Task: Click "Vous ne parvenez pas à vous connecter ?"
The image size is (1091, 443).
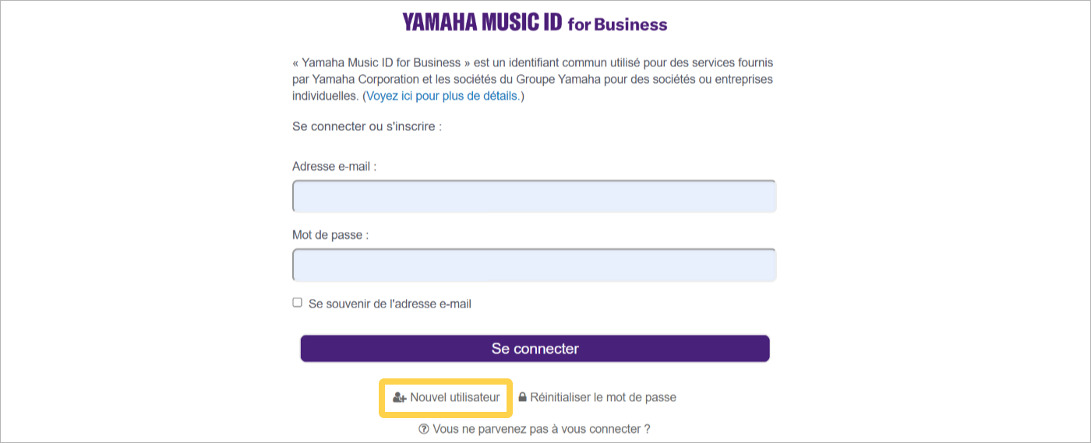Action: tap(541, 429)
